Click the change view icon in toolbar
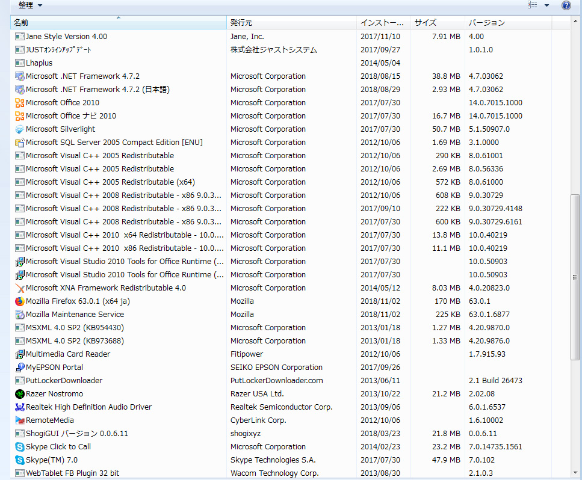Viewport: 582px width, 480px height. tap(533, 5)
